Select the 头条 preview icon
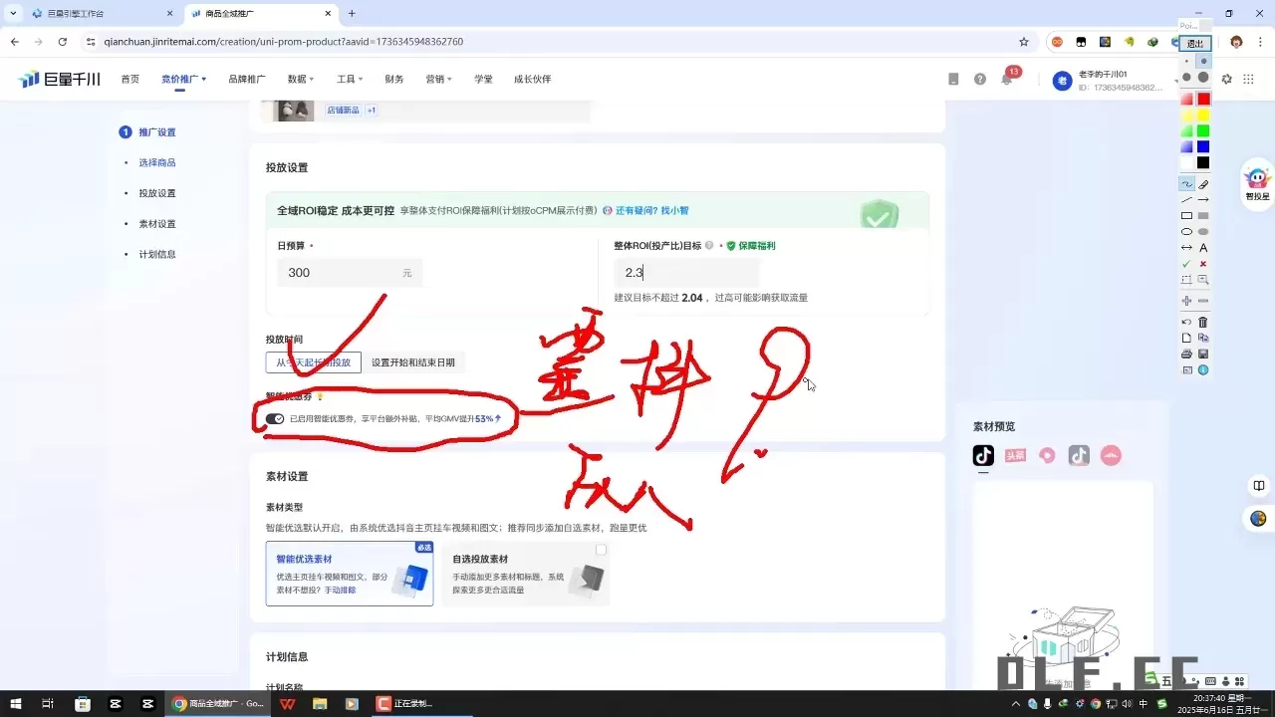Viewport: 1275px width, 717px height. (x=1017, y=455)
